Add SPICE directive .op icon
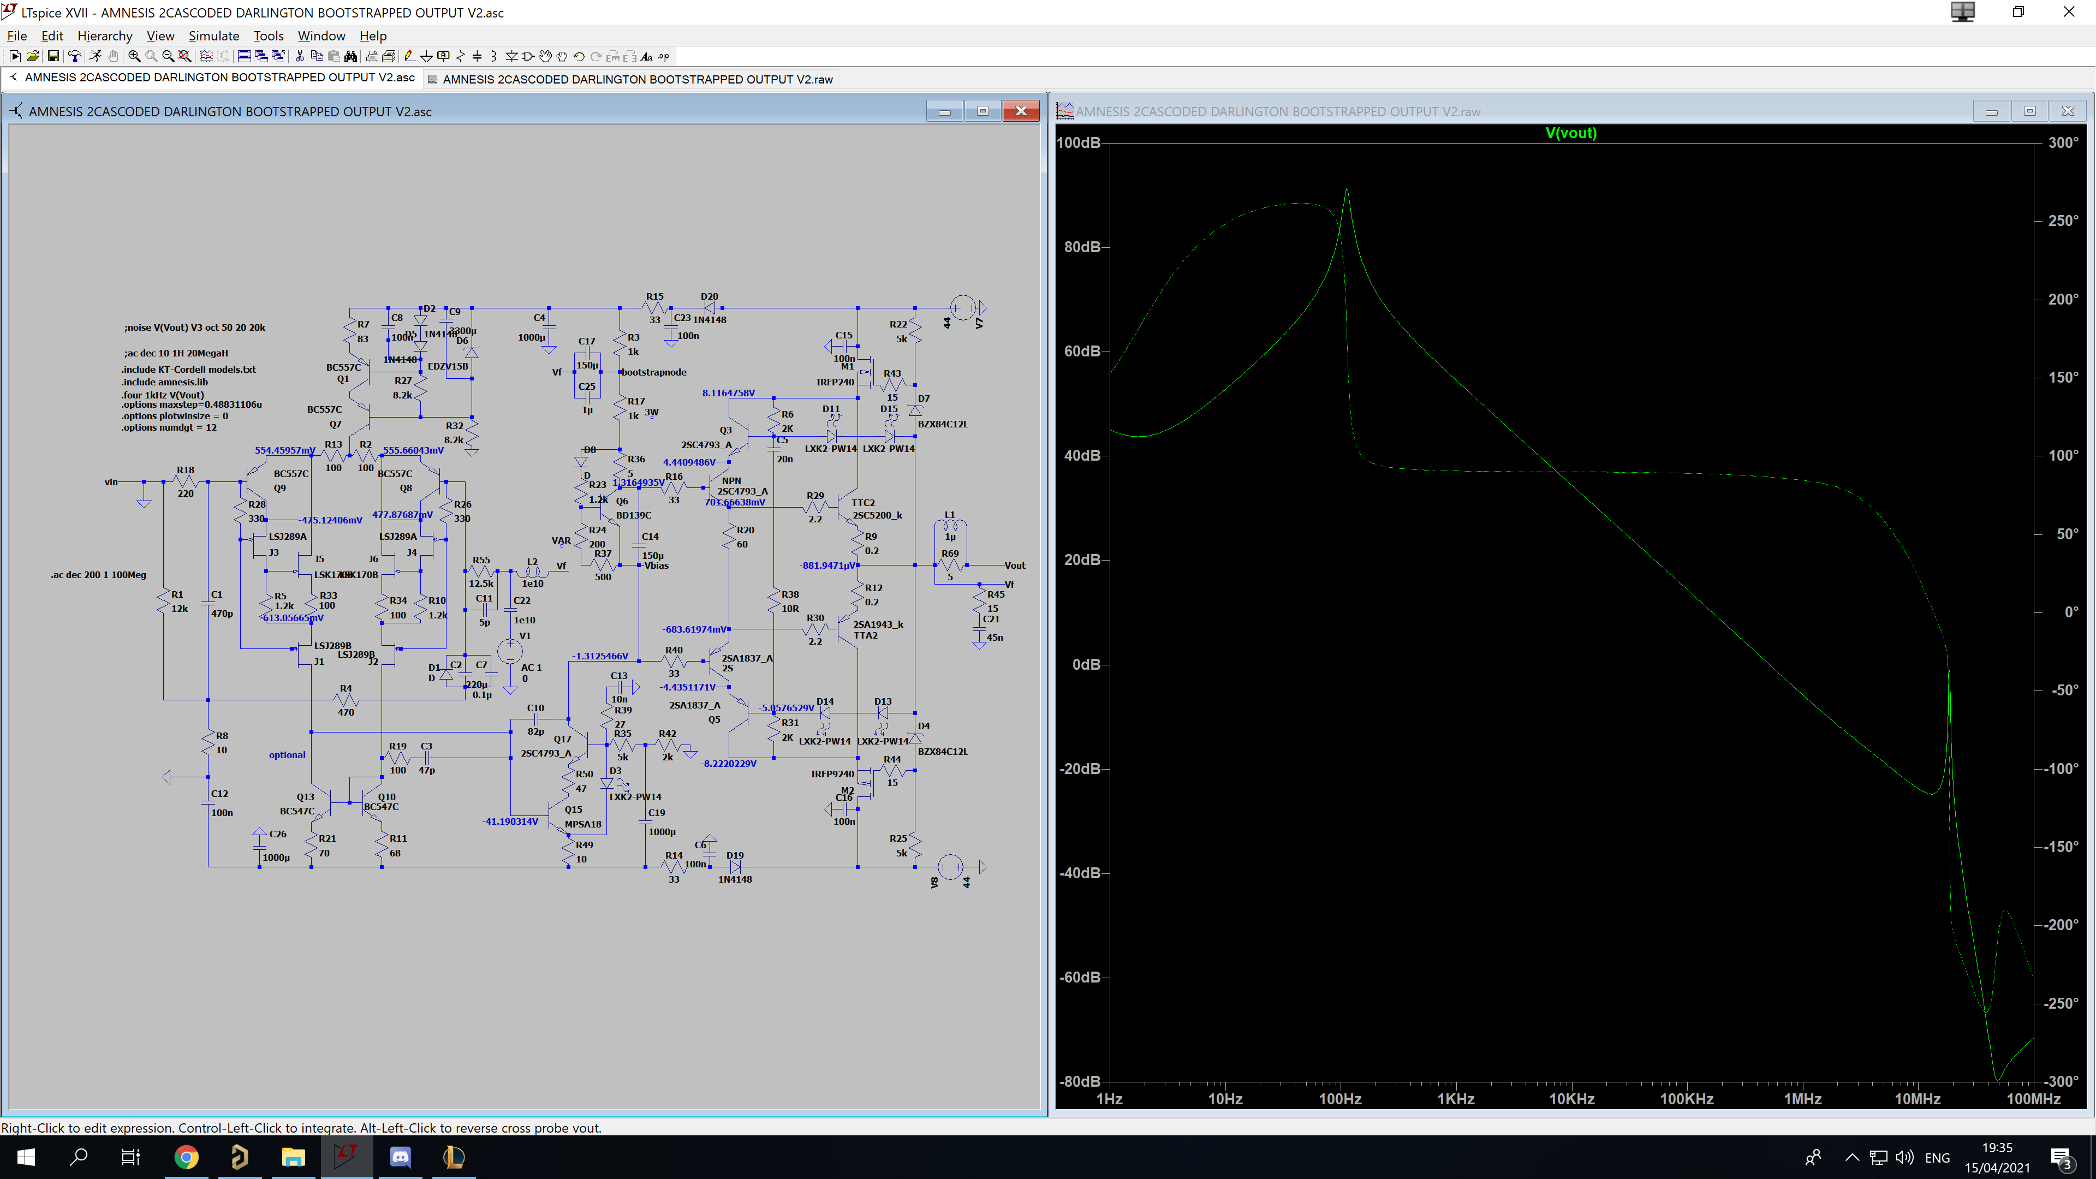 (663, 56)
